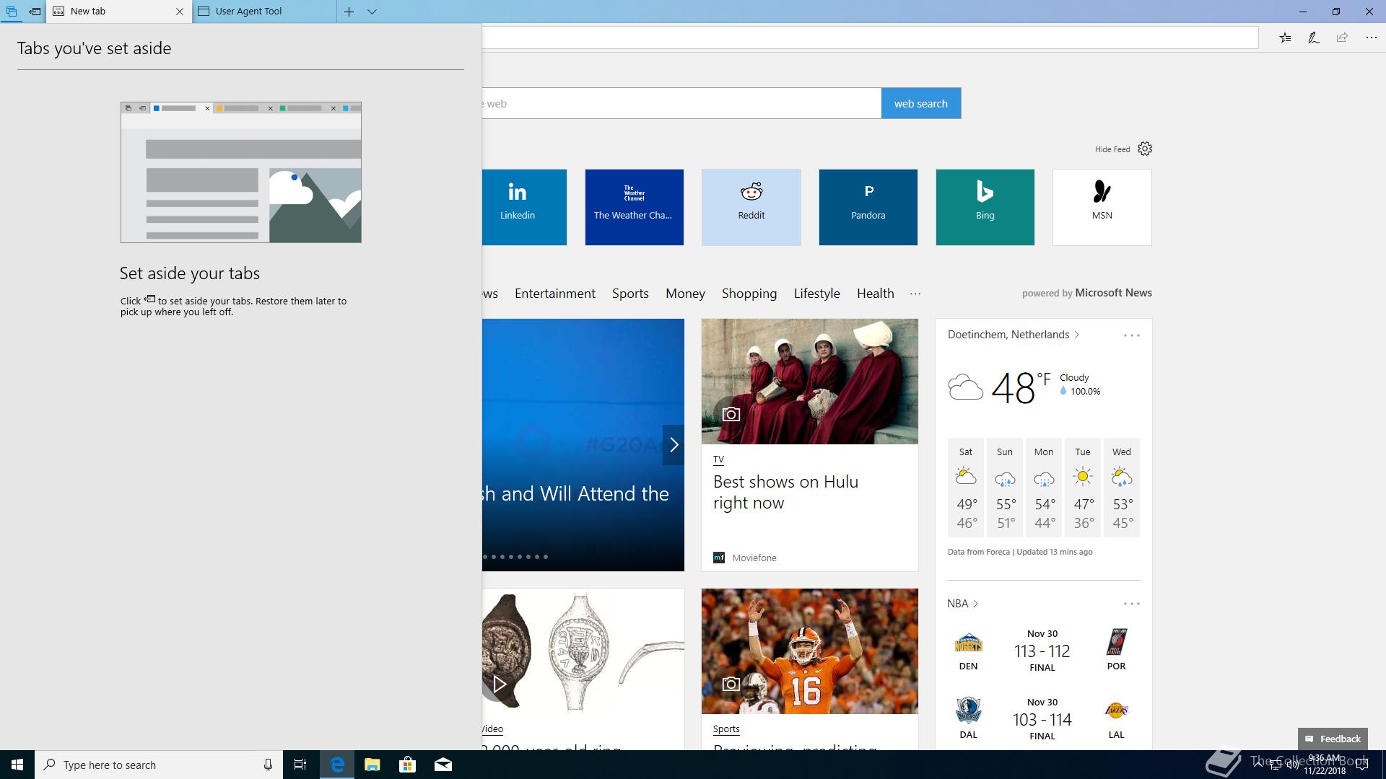
Task: Open the Bing top site tile
Action: point(985,207)
